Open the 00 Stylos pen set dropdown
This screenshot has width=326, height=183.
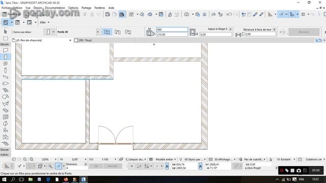point(195,159)
